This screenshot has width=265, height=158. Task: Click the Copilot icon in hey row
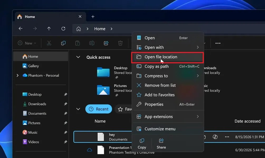[x=215, y=137]
